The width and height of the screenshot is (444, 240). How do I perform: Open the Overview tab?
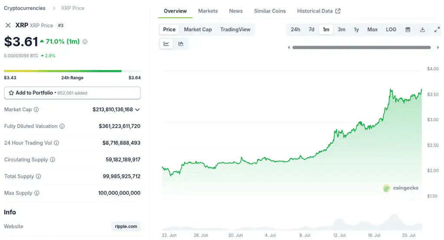pyautogui.click(x=175, y=11)
